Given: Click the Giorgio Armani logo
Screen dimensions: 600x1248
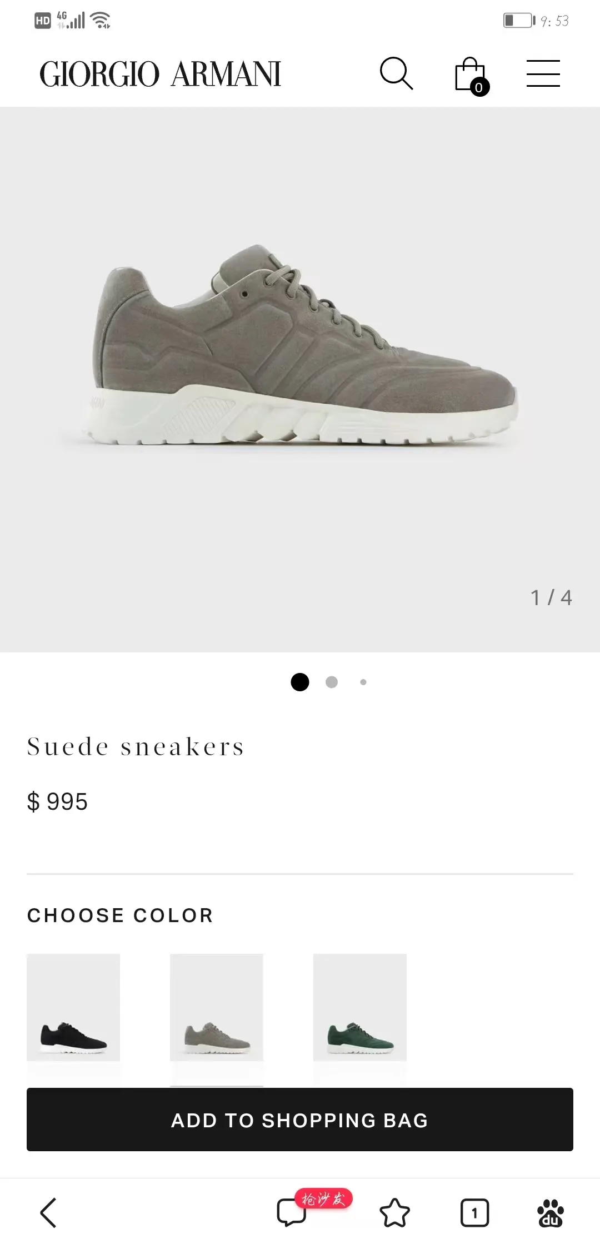Looking at the screenshot, I should [x=161, y=74].
